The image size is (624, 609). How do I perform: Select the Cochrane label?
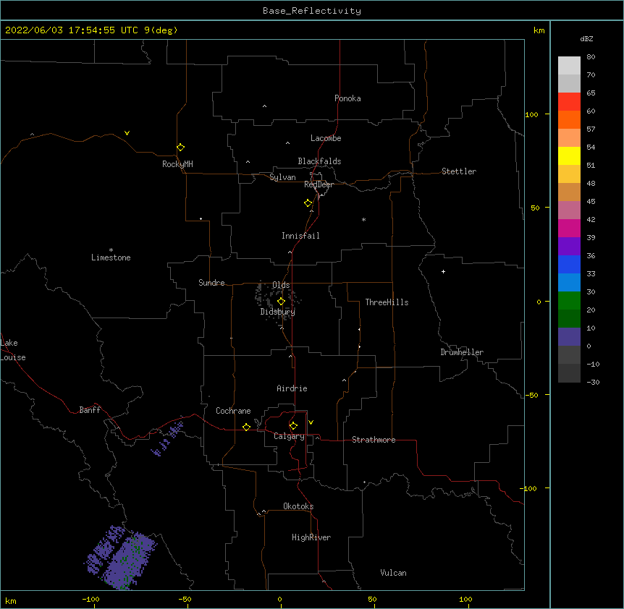(233, 411)
